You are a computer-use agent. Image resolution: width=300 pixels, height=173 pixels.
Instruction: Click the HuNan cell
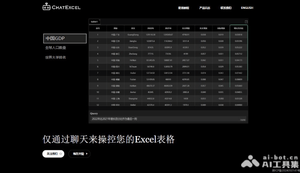pyautogui.click(x=133, y=86)
